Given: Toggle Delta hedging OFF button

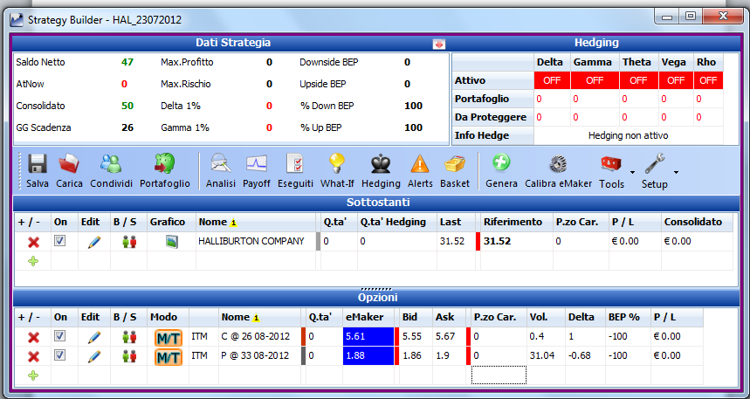Looking at the screenshot, I should coord(552,80).
